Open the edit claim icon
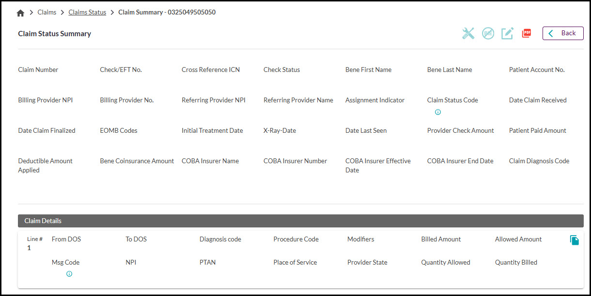The image size is (591, 296). pos(507,33)
